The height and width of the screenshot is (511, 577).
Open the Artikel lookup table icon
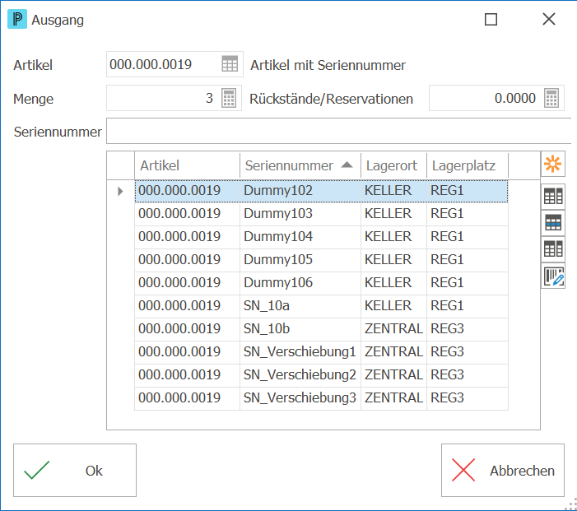pyautogui.click(x=230, y=64)
